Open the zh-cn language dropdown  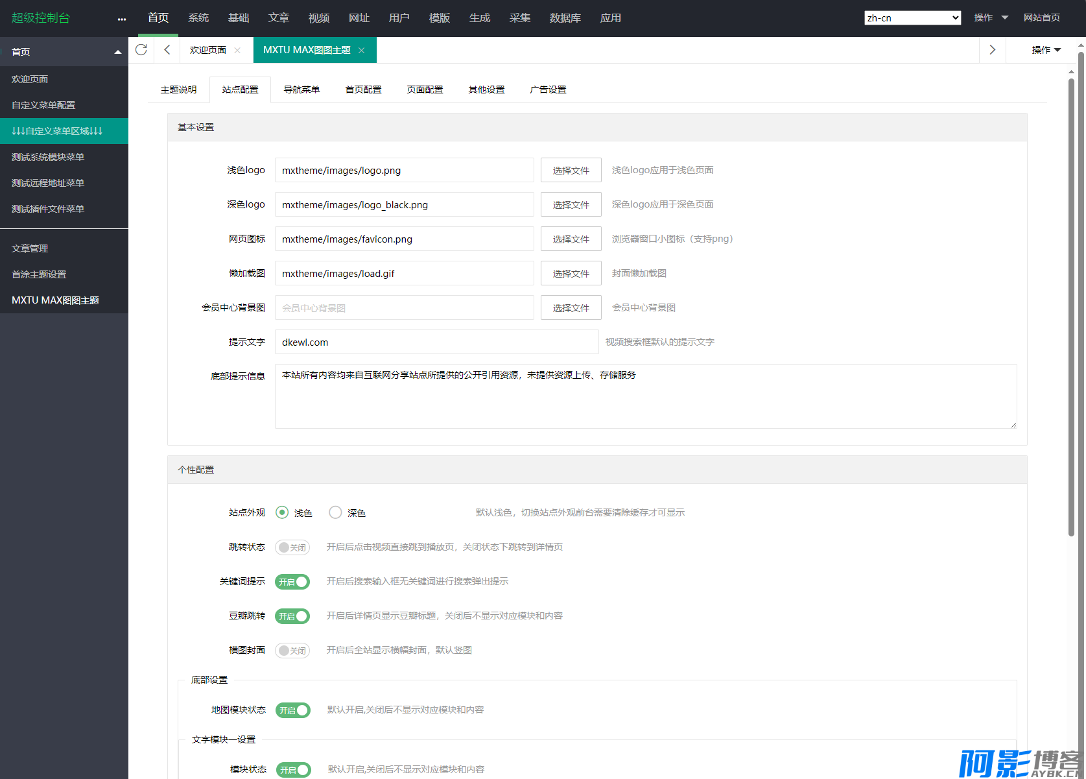coord(912,18)
